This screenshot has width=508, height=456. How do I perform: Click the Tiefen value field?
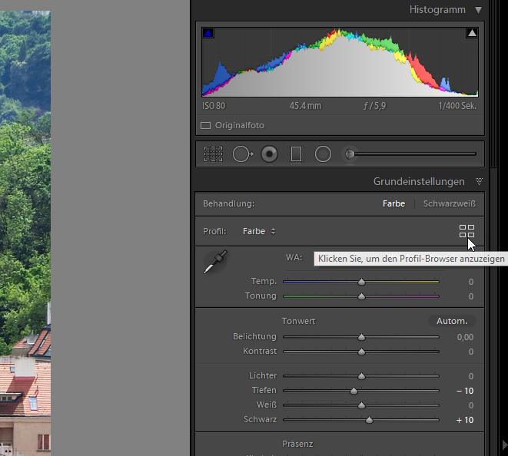[x=464, y=391]
